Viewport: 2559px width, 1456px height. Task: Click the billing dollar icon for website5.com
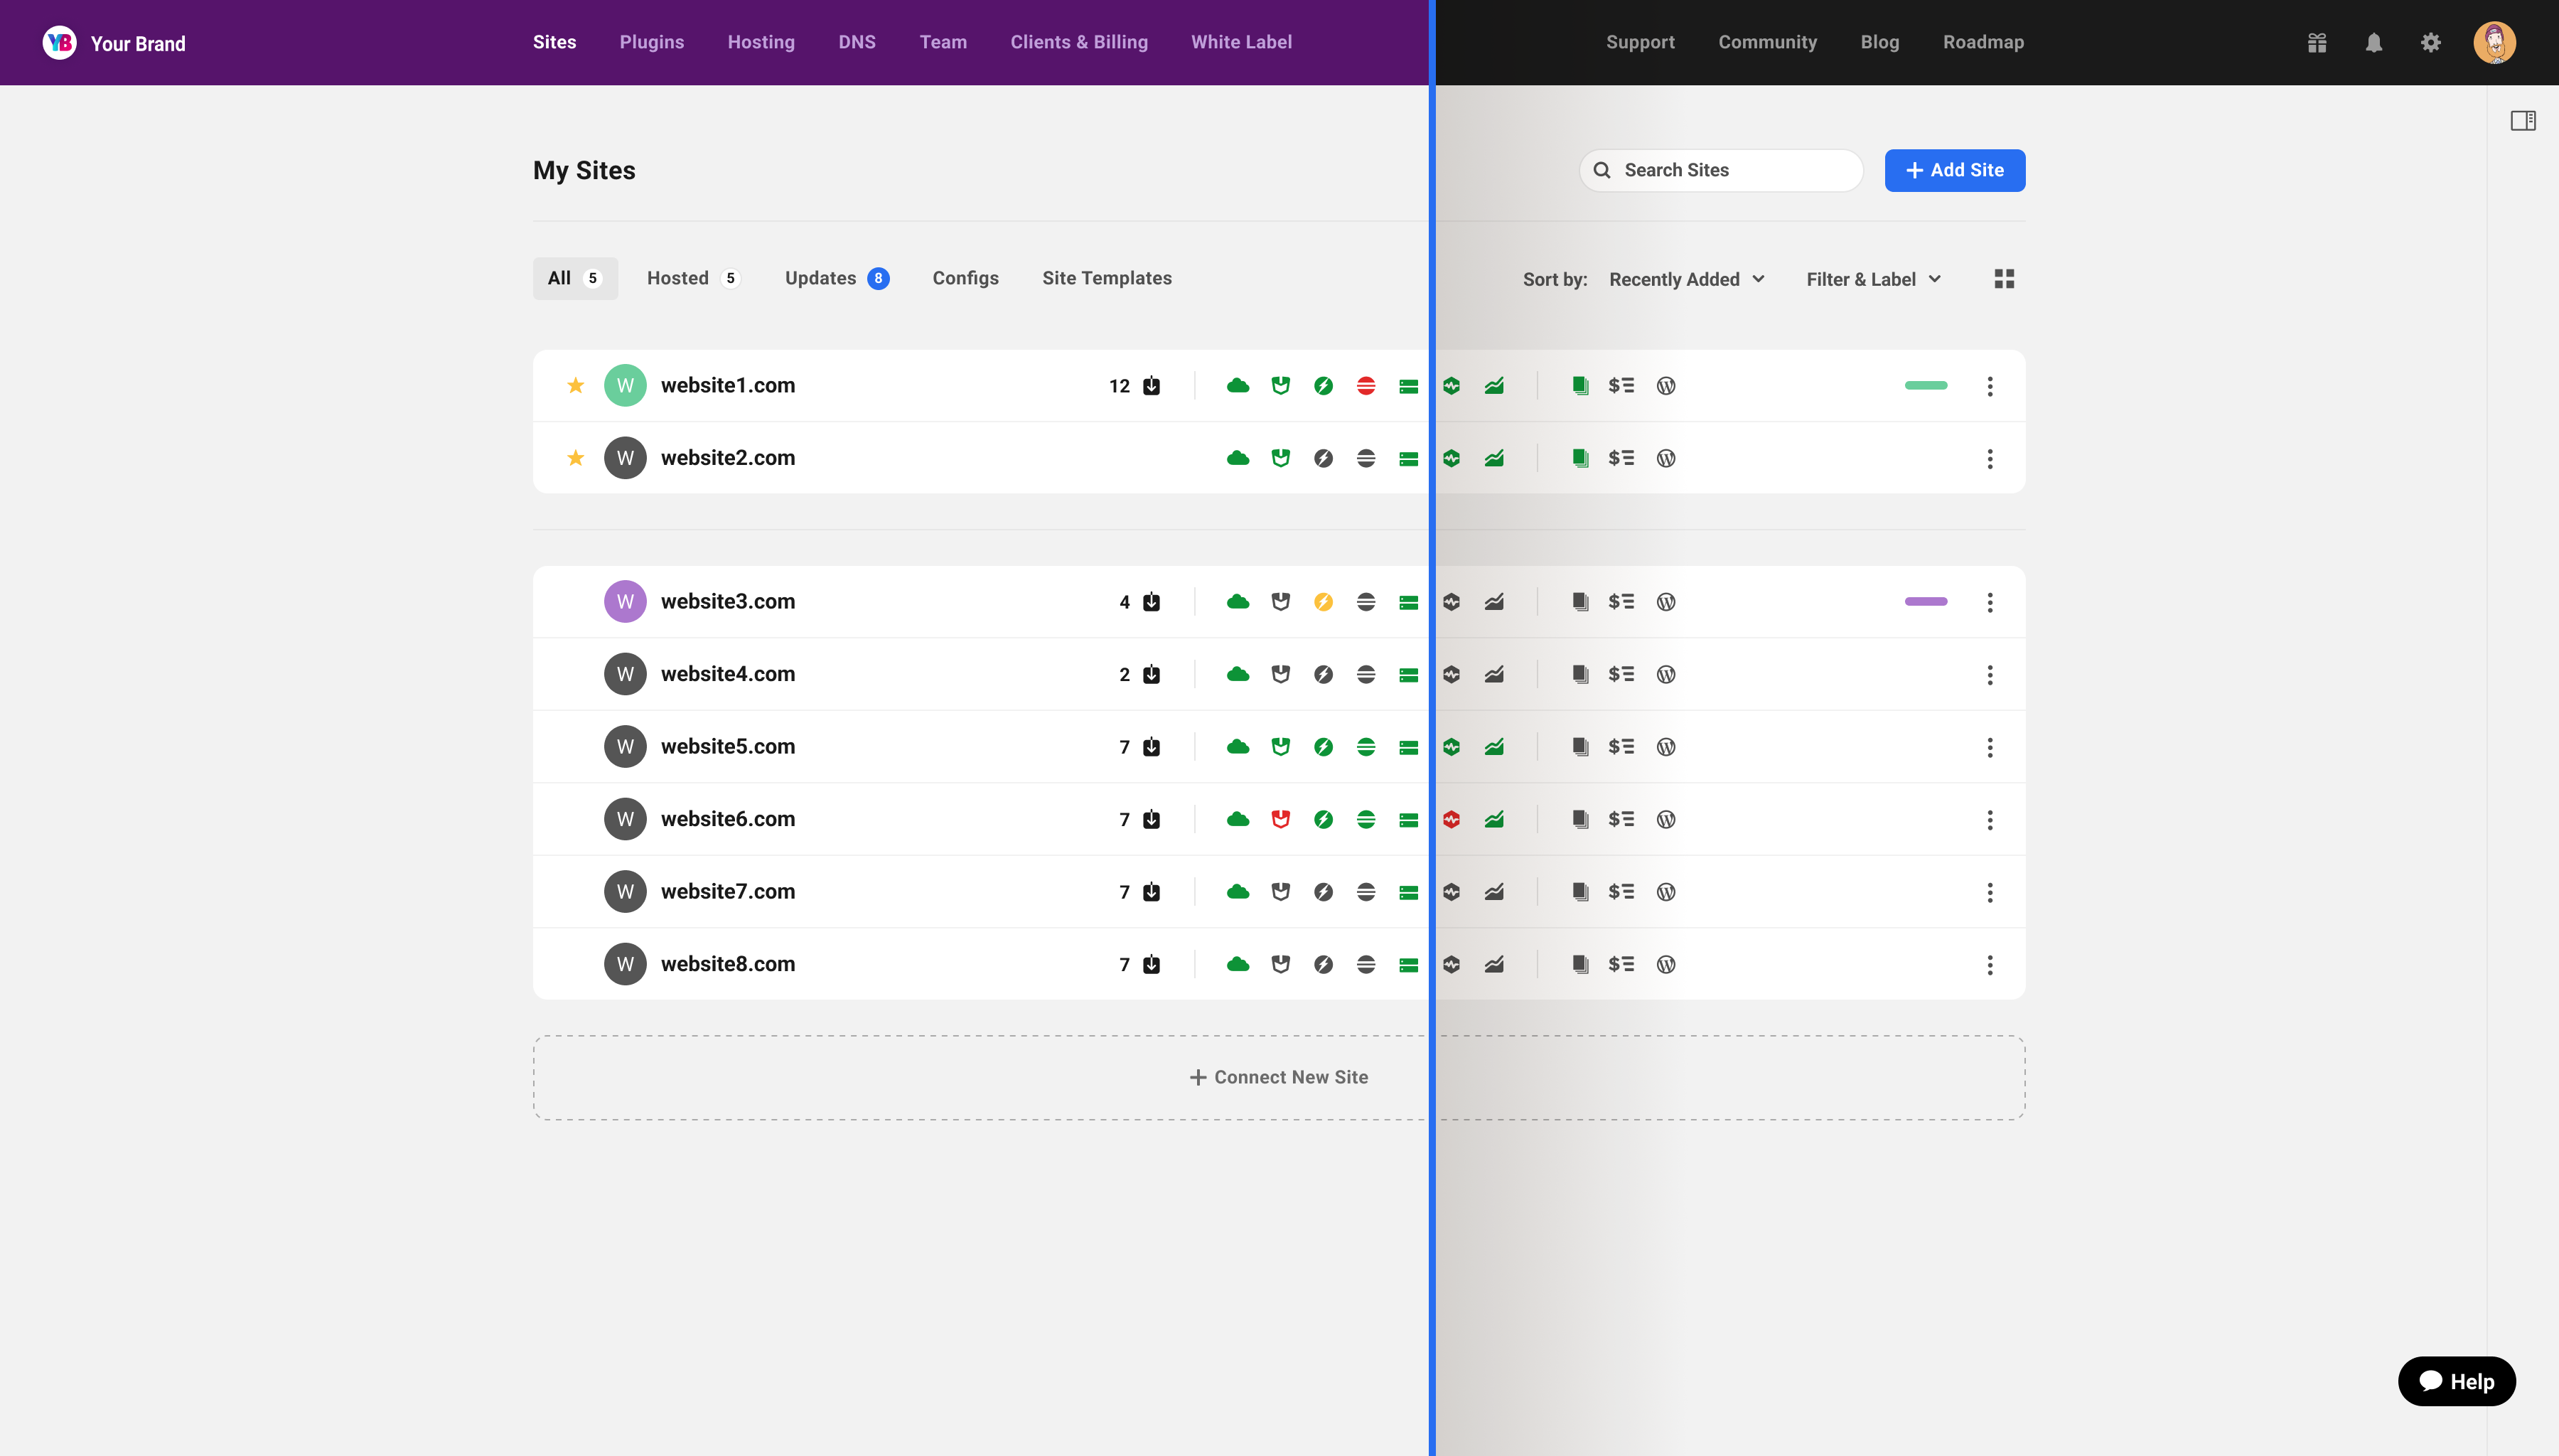[x=1621, y=747]
